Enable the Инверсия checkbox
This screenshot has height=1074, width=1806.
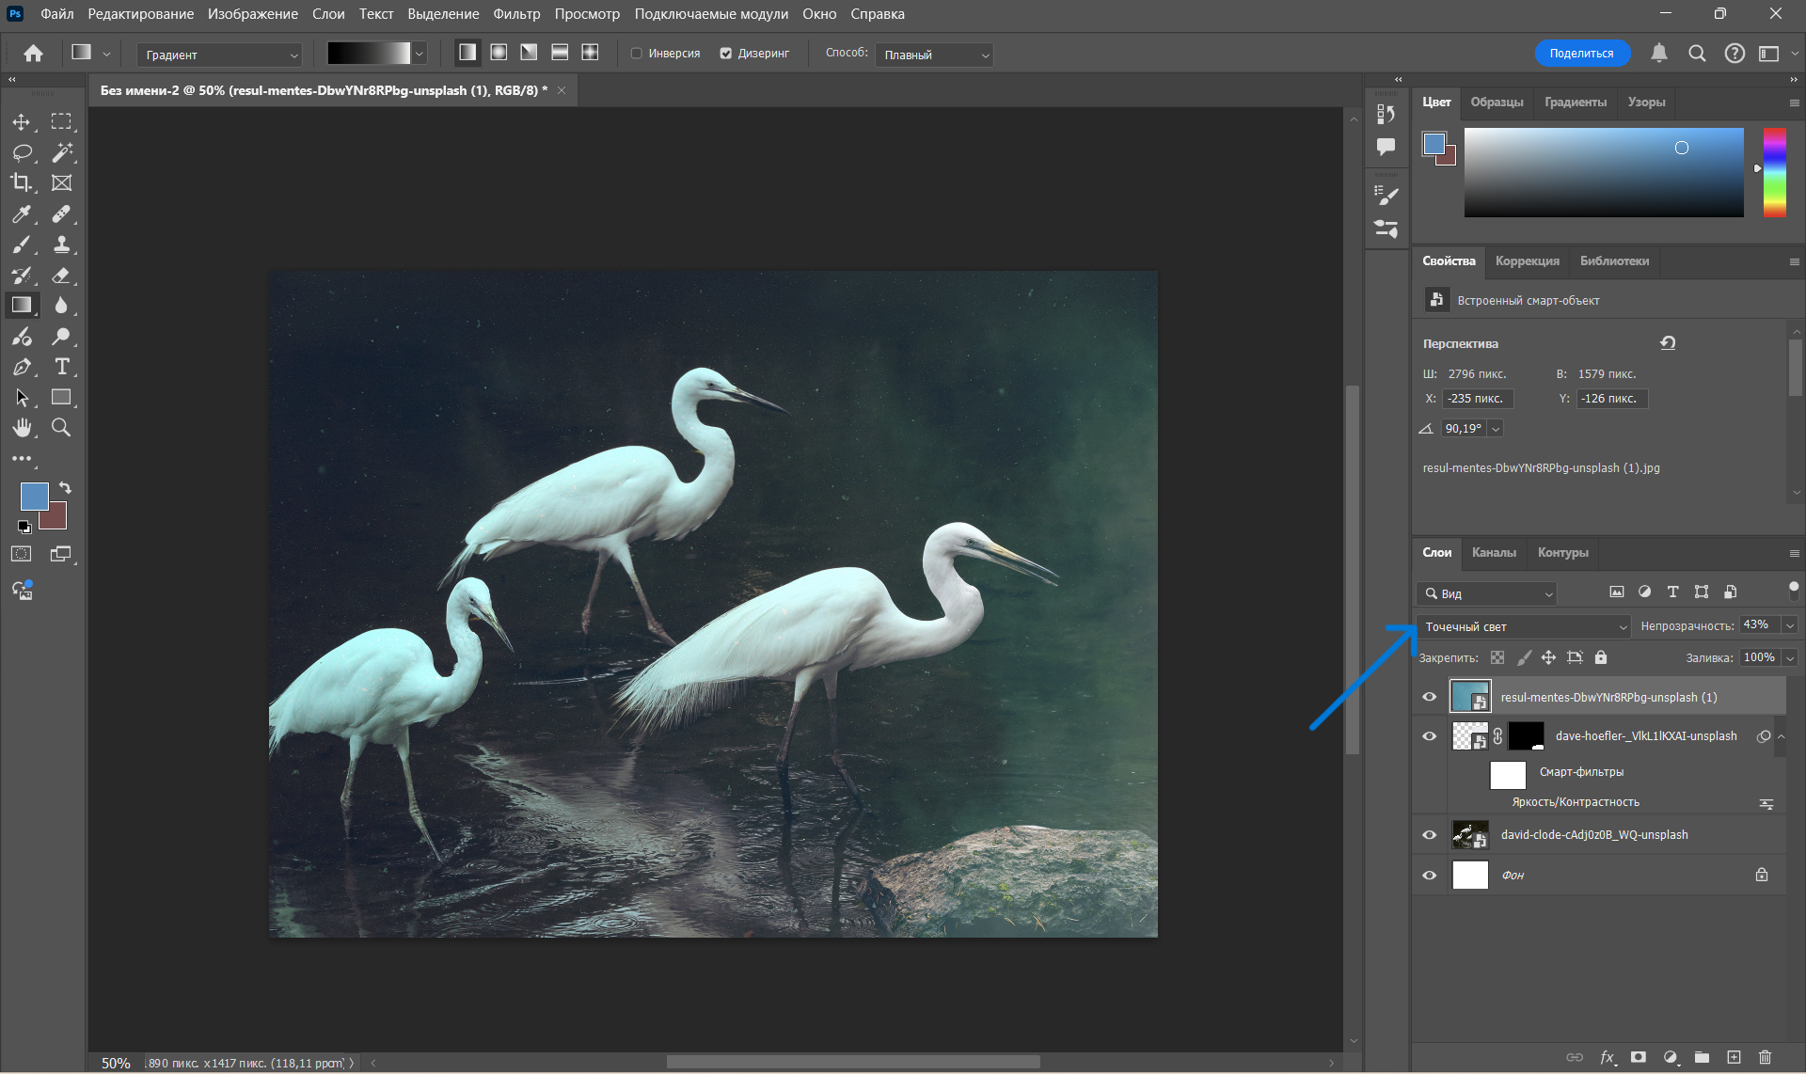pyautogui.click(x=637, y=54)
